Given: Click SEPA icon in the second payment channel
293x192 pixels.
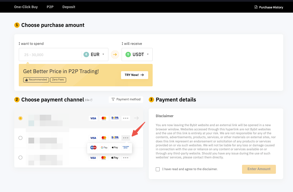Looking at the screenshot, I should click(115, 138).
